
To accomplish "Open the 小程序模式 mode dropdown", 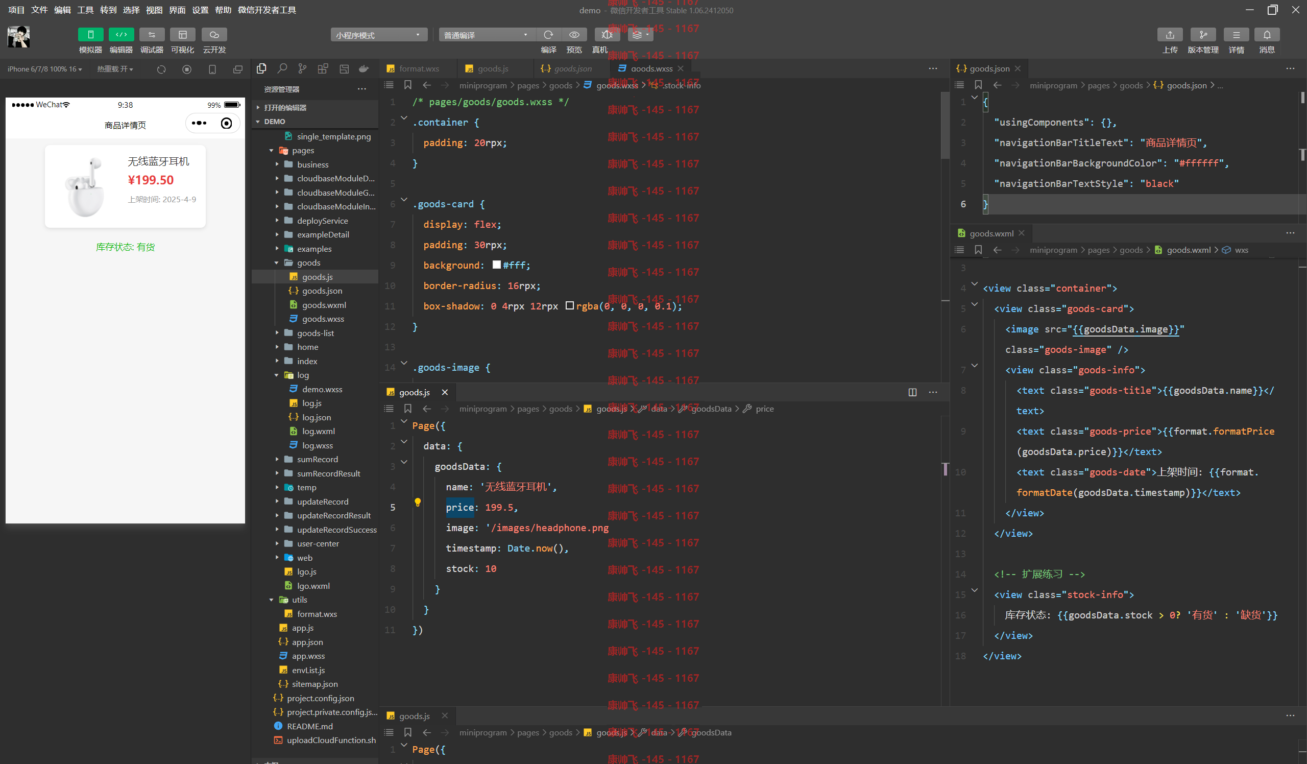I will click(379, 35).
